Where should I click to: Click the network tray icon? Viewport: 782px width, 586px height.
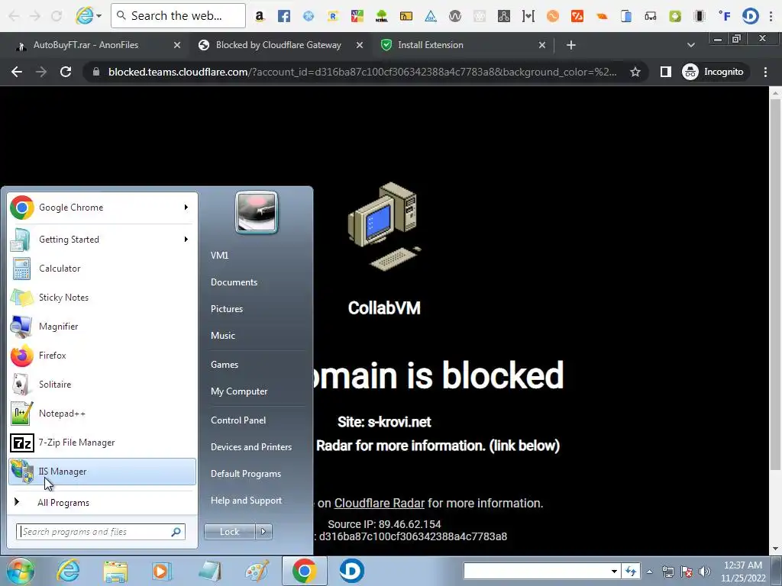pyautogui.click(x=667, y=572)
